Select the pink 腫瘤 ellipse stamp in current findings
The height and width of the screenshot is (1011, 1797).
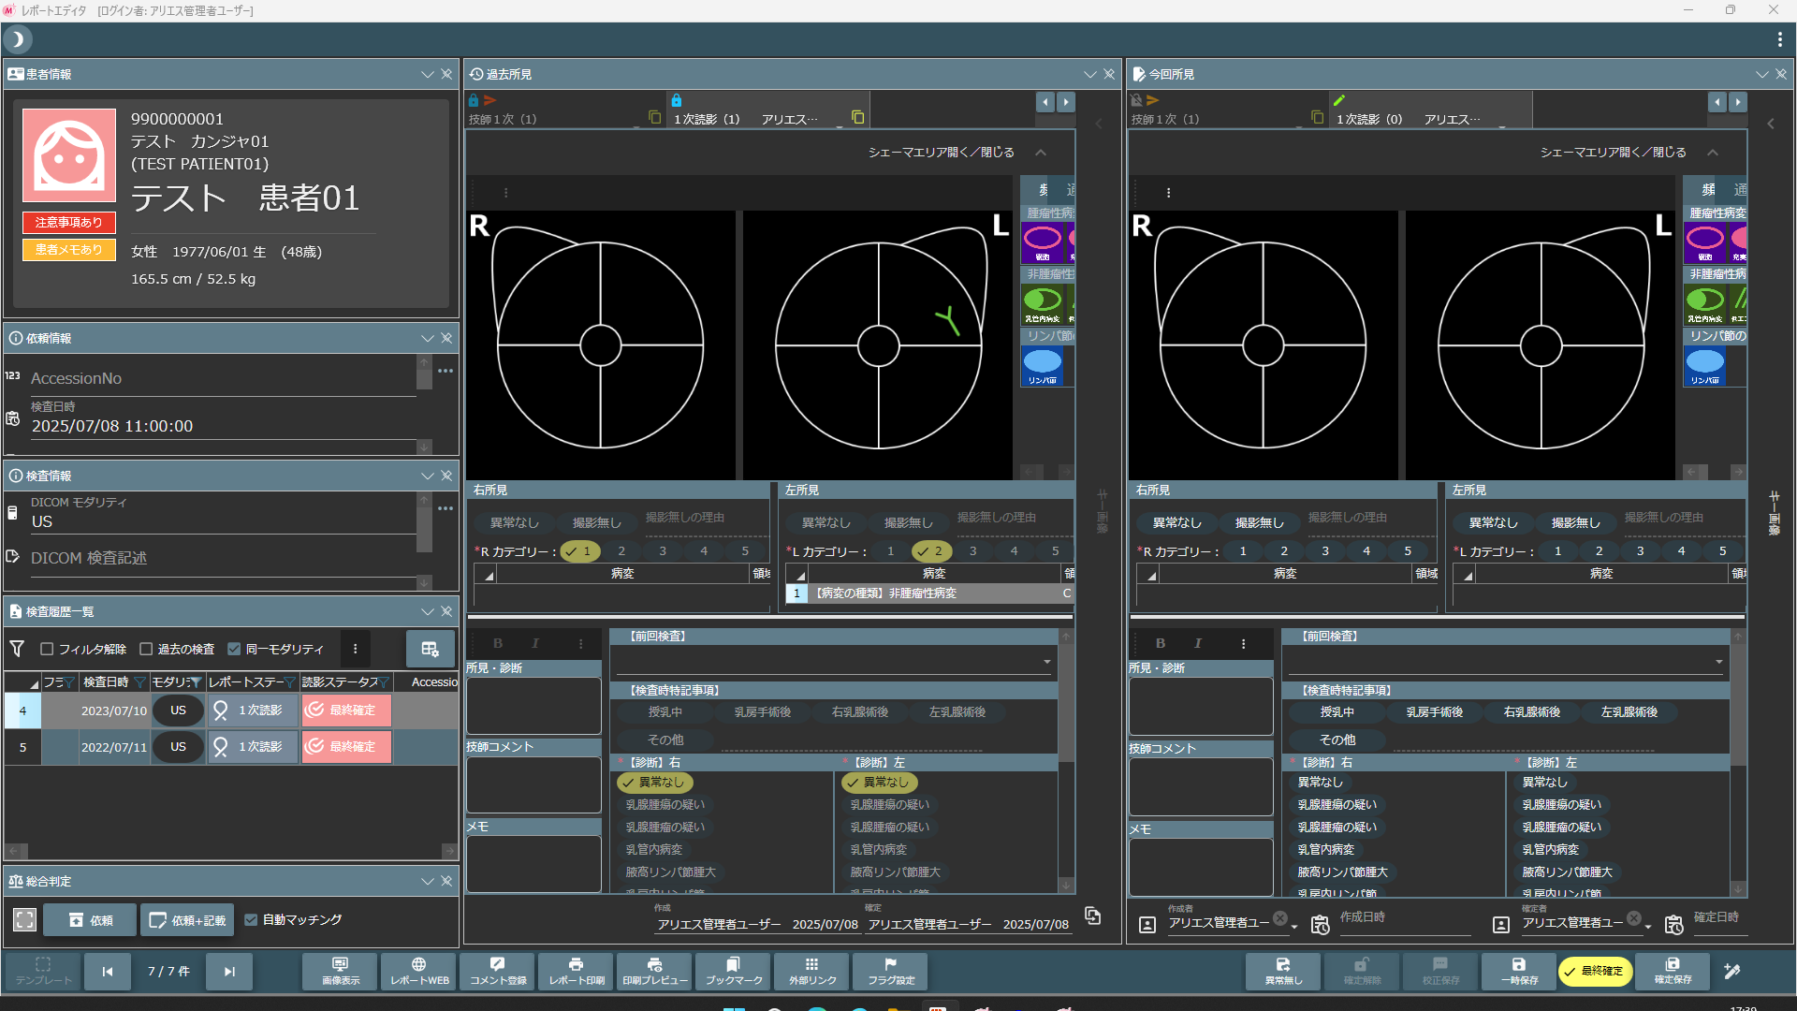[x=1704, y=242]
